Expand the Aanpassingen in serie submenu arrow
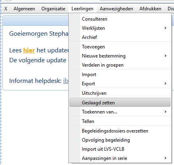 (166, 158)
